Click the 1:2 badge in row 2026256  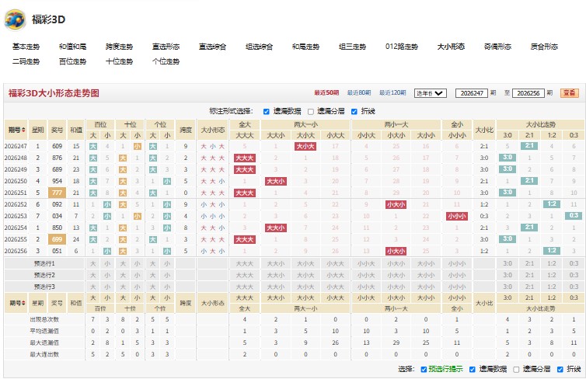(552, 251)
